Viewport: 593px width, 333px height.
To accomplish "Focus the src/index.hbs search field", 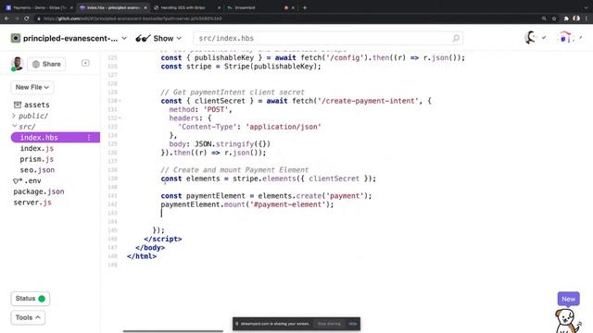I will tap(327, 38).
